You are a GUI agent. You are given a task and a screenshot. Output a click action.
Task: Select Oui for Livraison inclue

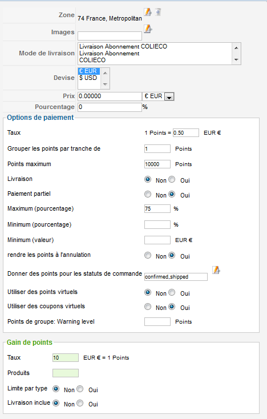tap(80, 403)
